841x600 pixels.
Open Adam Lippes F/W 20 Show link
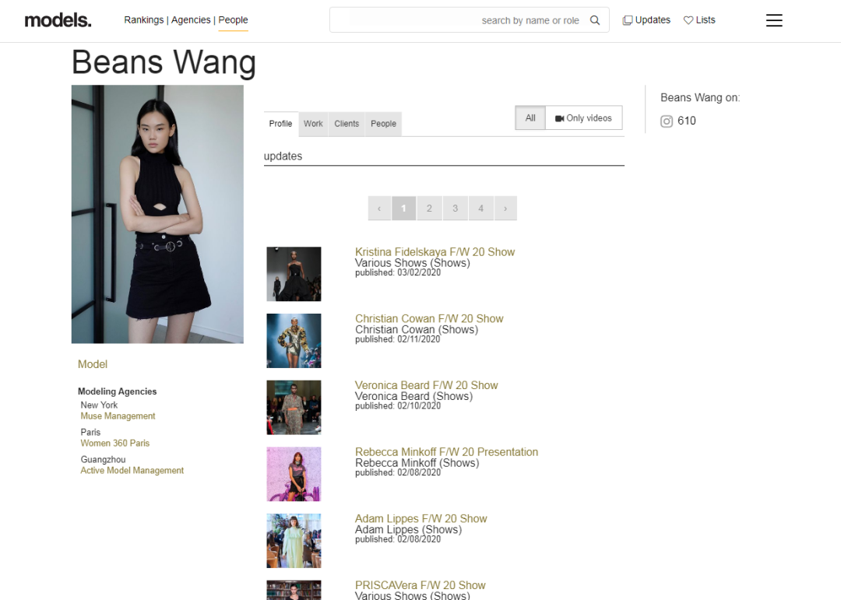[421, 518]
